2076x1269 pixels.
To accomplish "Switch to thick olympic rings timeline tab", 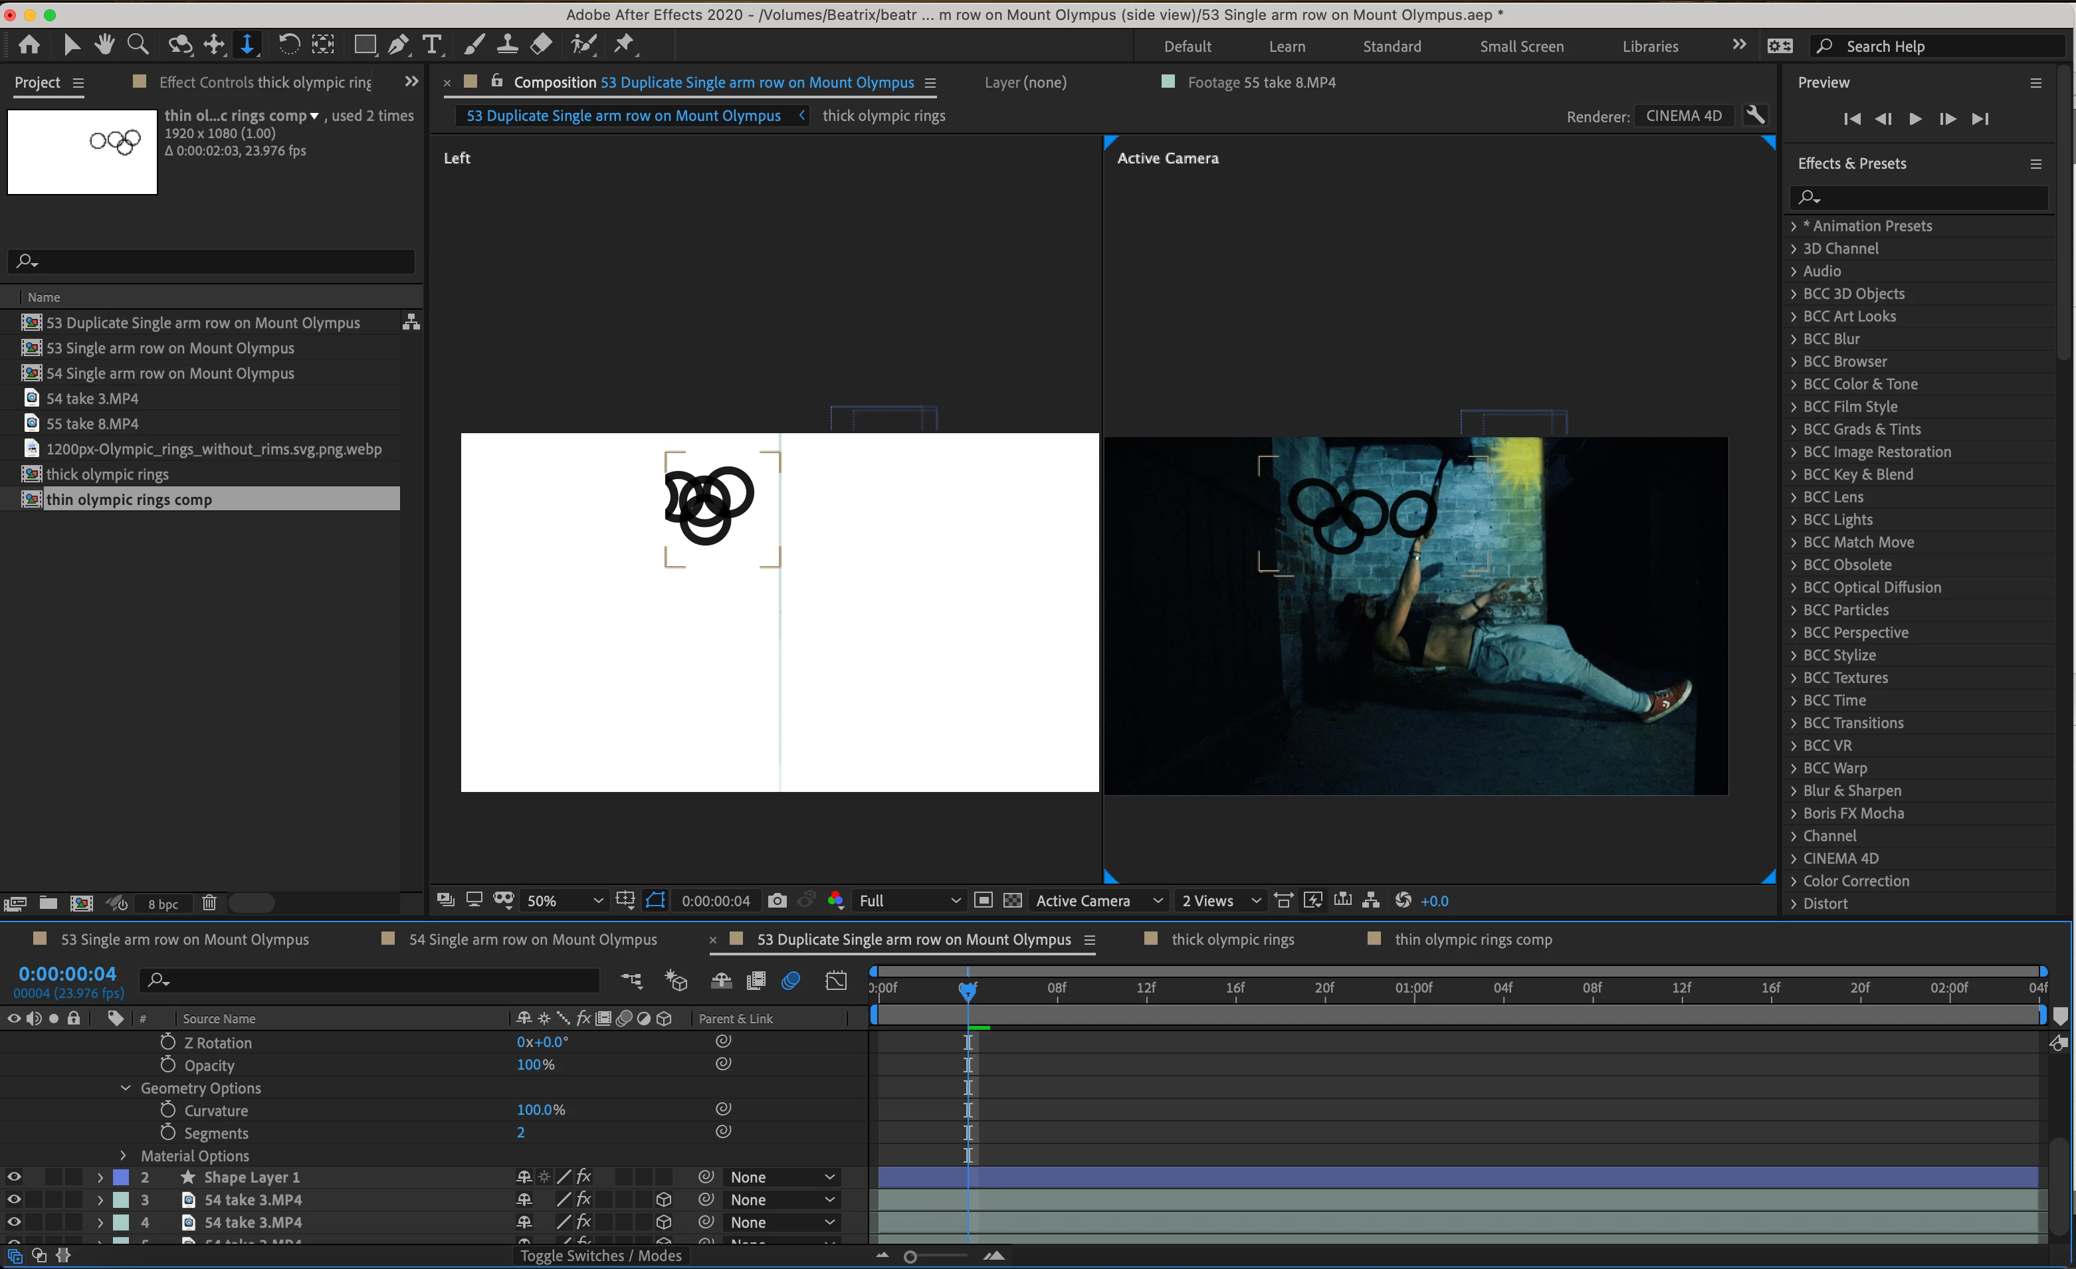I will pyautogui.click(x=1232, y=939).
